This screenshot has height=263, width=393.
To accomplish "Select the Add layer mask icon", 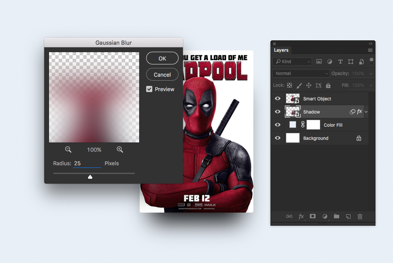I will (x=313, y=216).
